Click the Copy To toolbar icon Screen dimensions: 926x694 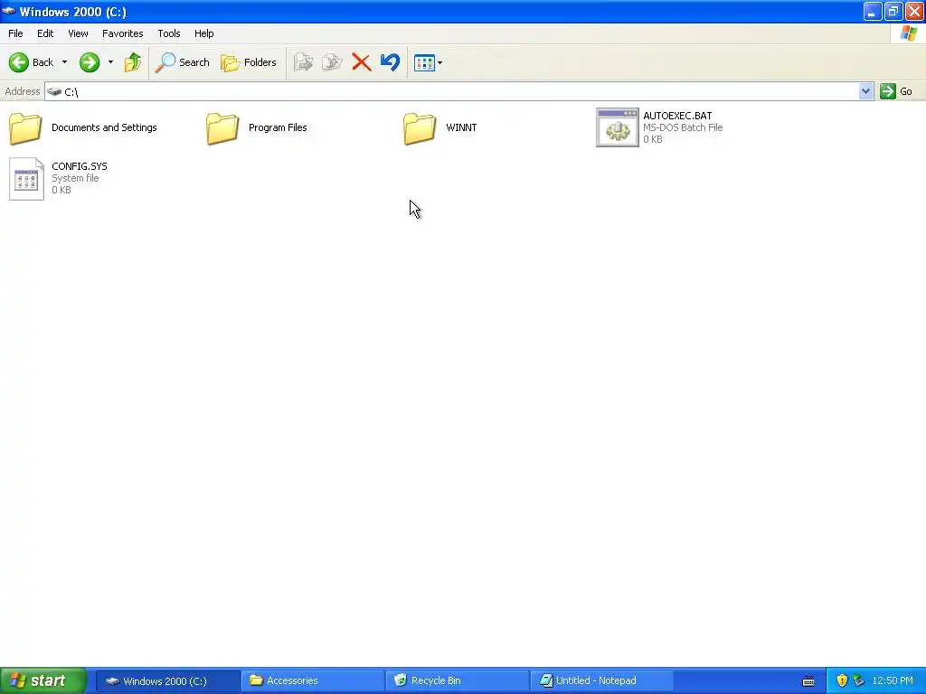point(332,62)
